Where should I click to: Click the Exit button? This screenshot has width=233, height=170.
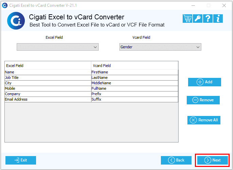click(x=21, y=160)
